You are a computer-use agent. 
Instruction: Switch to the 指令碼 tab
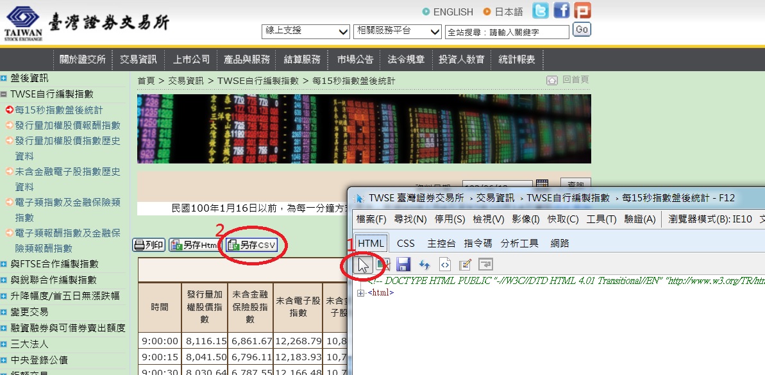click(478, 243)
